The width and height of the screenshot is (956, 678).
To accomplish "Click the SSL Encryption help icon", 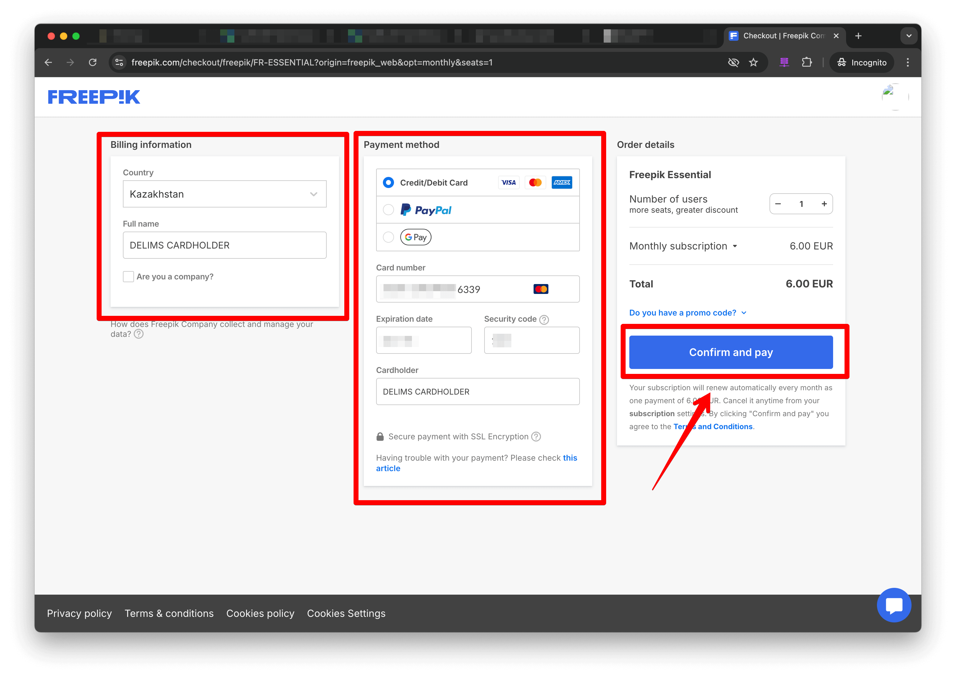I will click(536, 436).
